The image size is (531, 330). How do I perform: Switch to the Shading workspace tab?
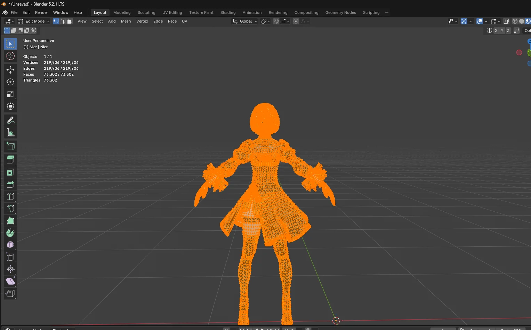pos(228,12)
